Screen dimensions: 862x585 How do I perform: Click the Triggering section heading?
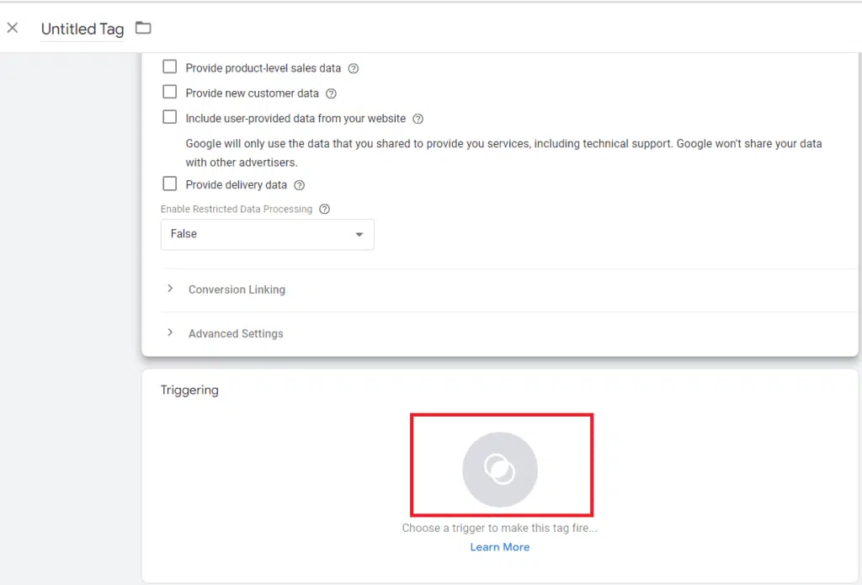coord(189,390)
